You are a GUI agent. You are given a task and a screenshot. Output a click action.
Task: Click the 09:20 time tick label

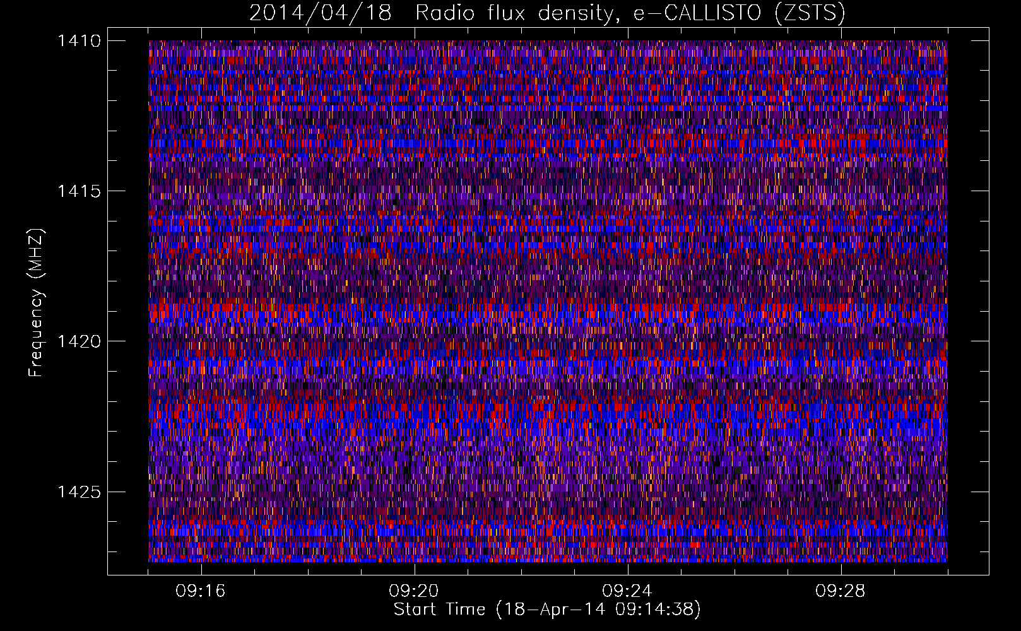414,591
